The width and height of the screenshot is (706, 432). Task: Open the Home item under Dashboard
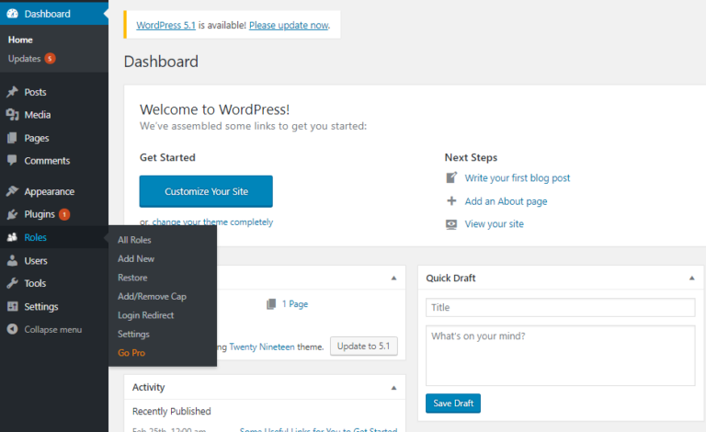point(20,40)
